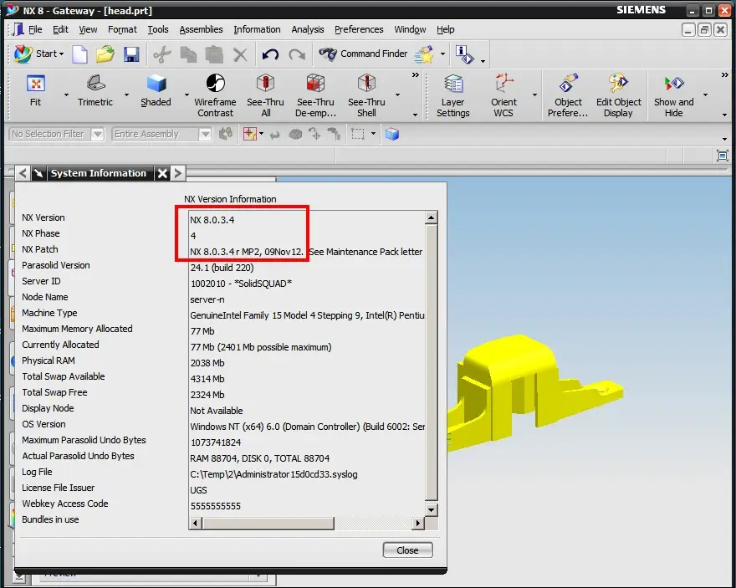Click the vertical scrollbar down arrow in info list
Viewport: 736px width, 588px height.
[x=431, y=509]
